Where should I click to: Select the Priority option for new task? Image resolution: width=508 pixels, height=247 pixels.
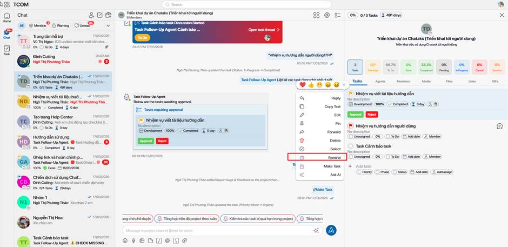tap(364, 172)
